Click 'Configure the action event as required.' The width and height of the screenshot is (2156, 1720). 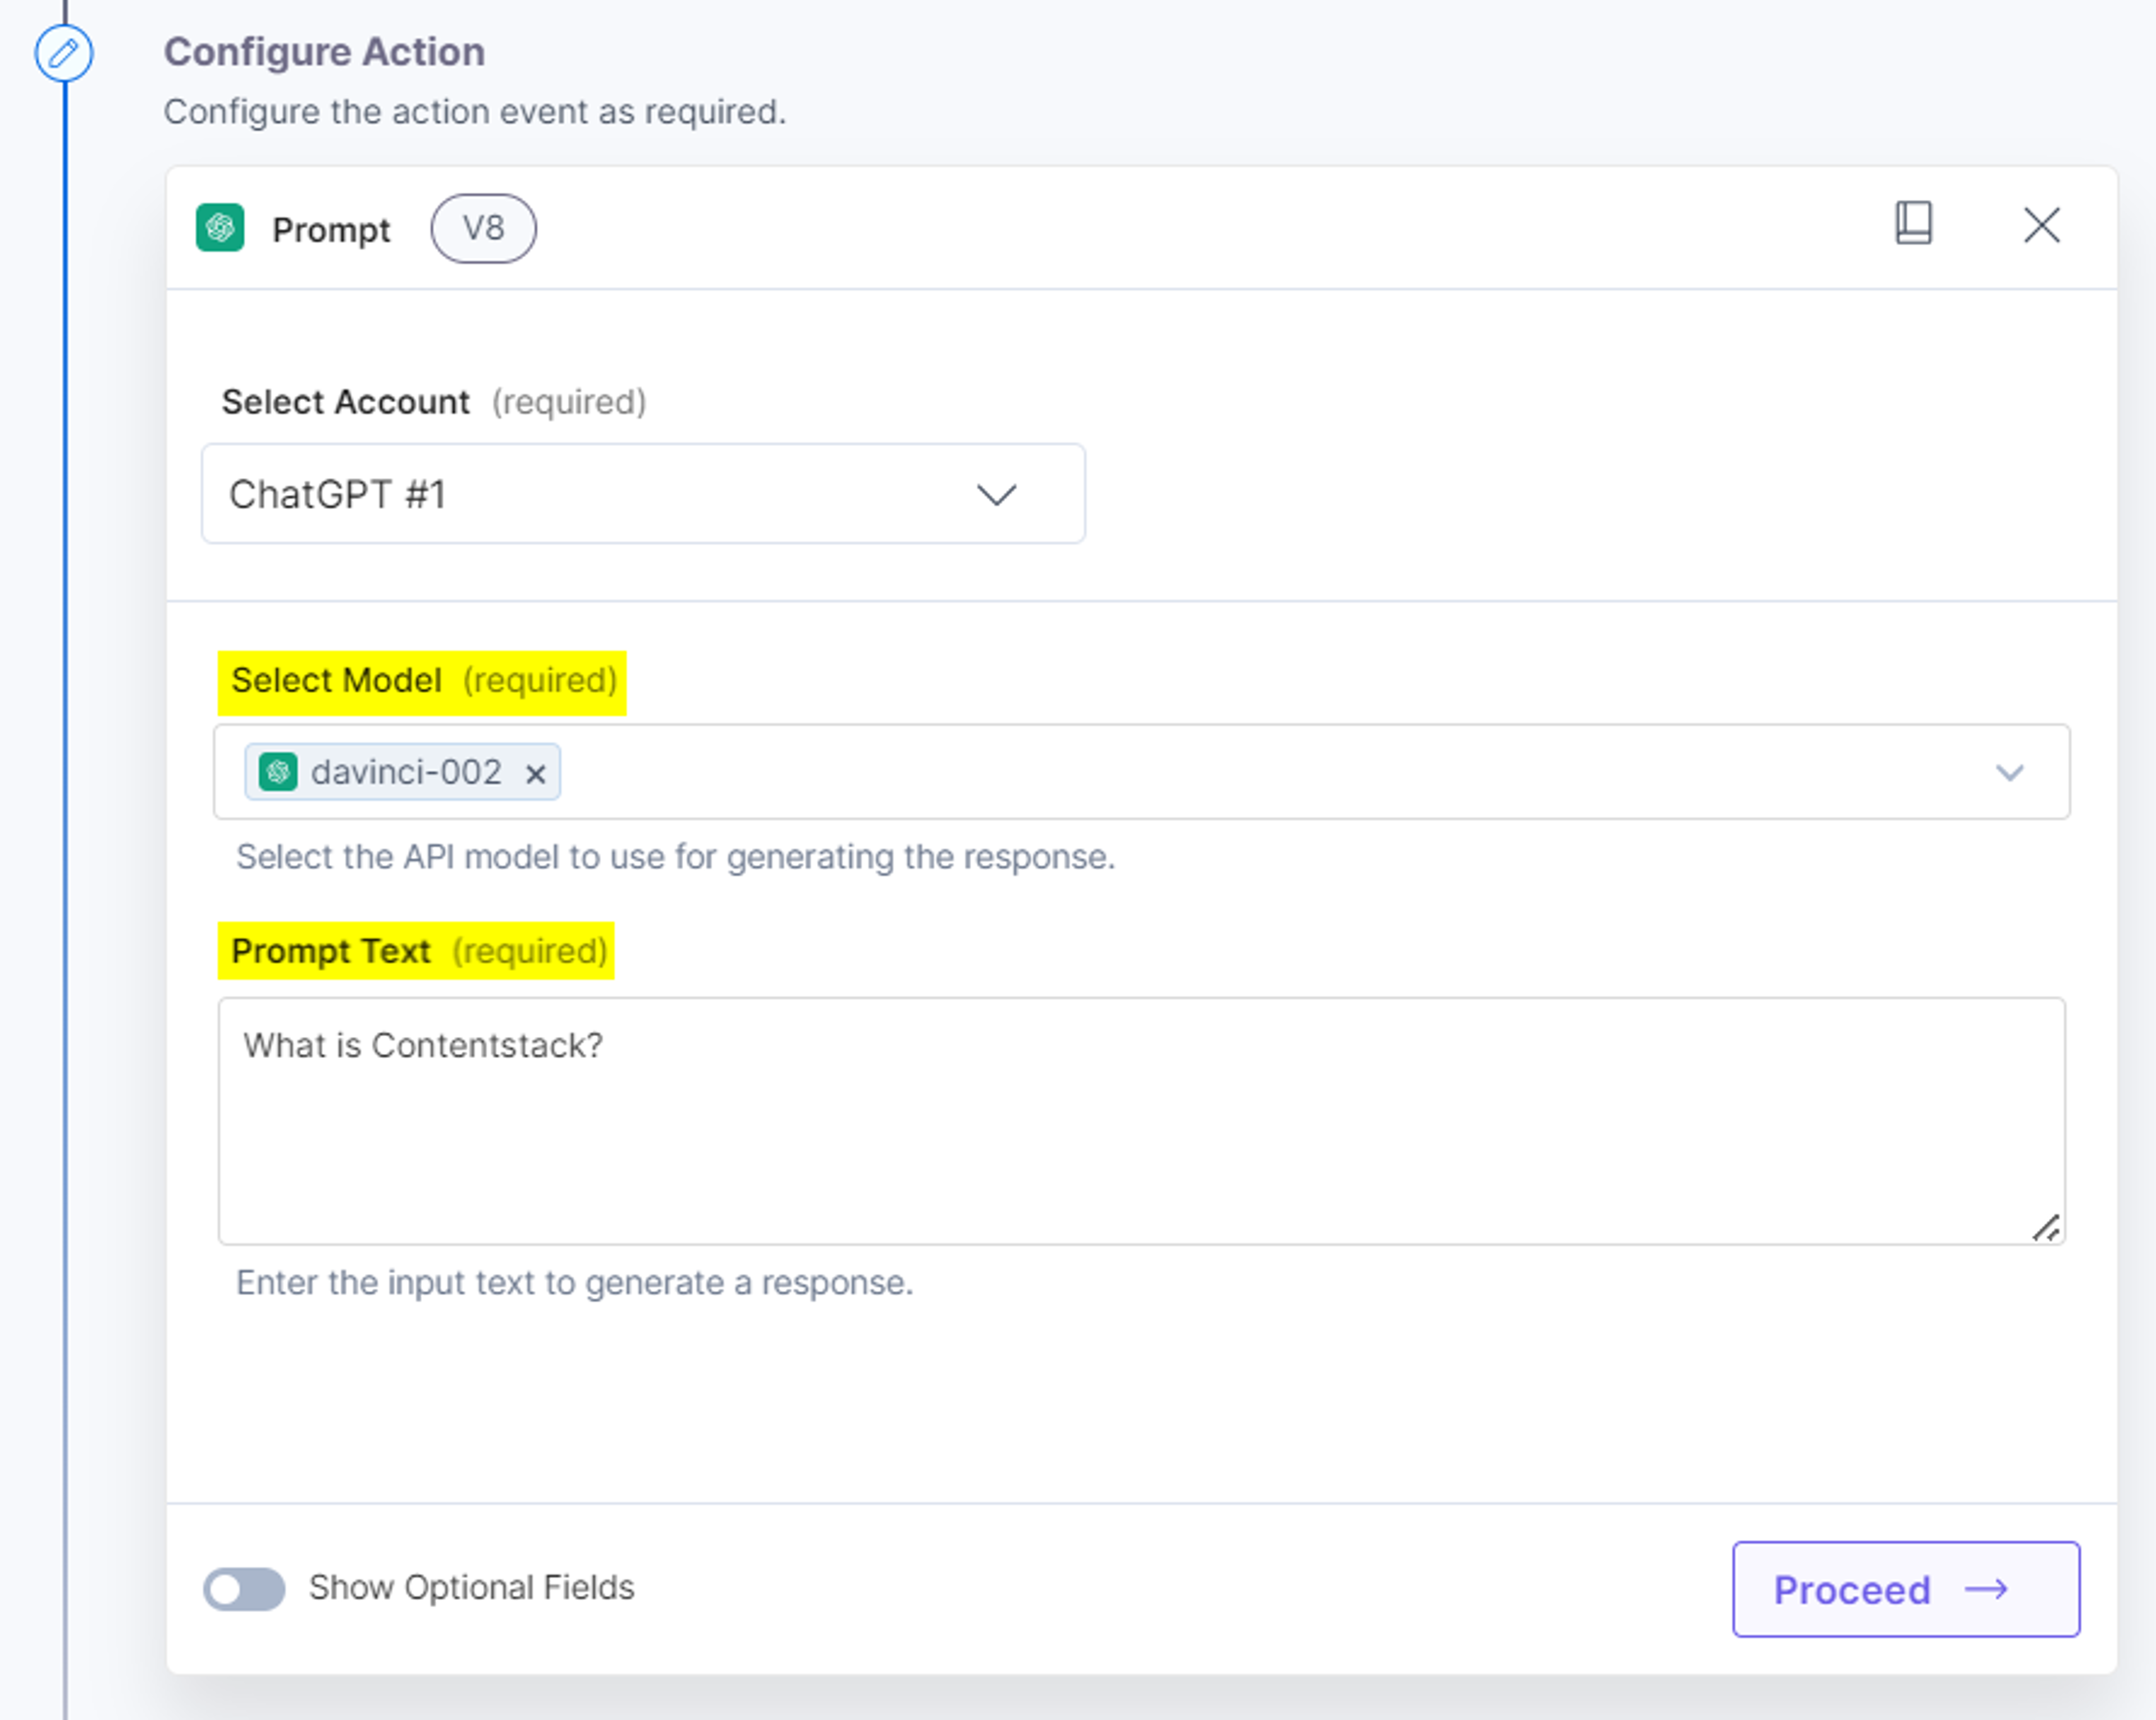475,112
